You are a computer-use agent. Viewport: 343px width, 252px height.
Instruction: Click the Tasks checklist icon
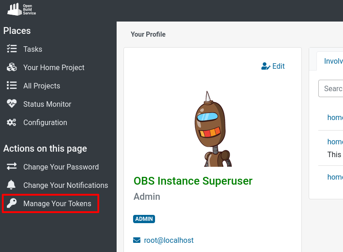click(11, 49)
